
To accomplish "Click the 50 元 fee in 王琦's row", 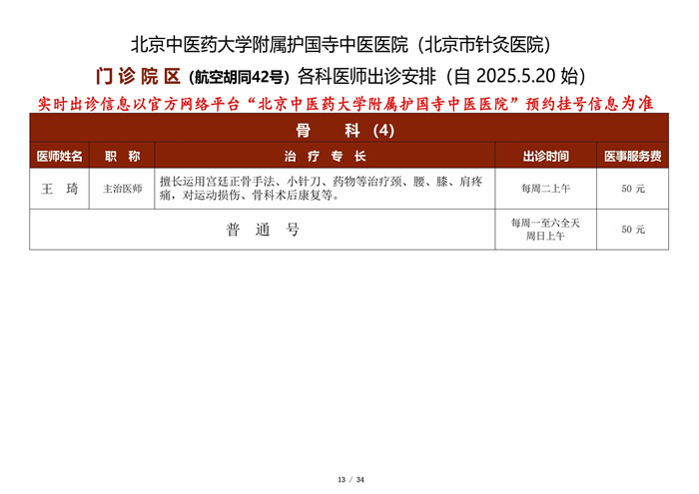I will pyautogui.click(x=633, y=189).
